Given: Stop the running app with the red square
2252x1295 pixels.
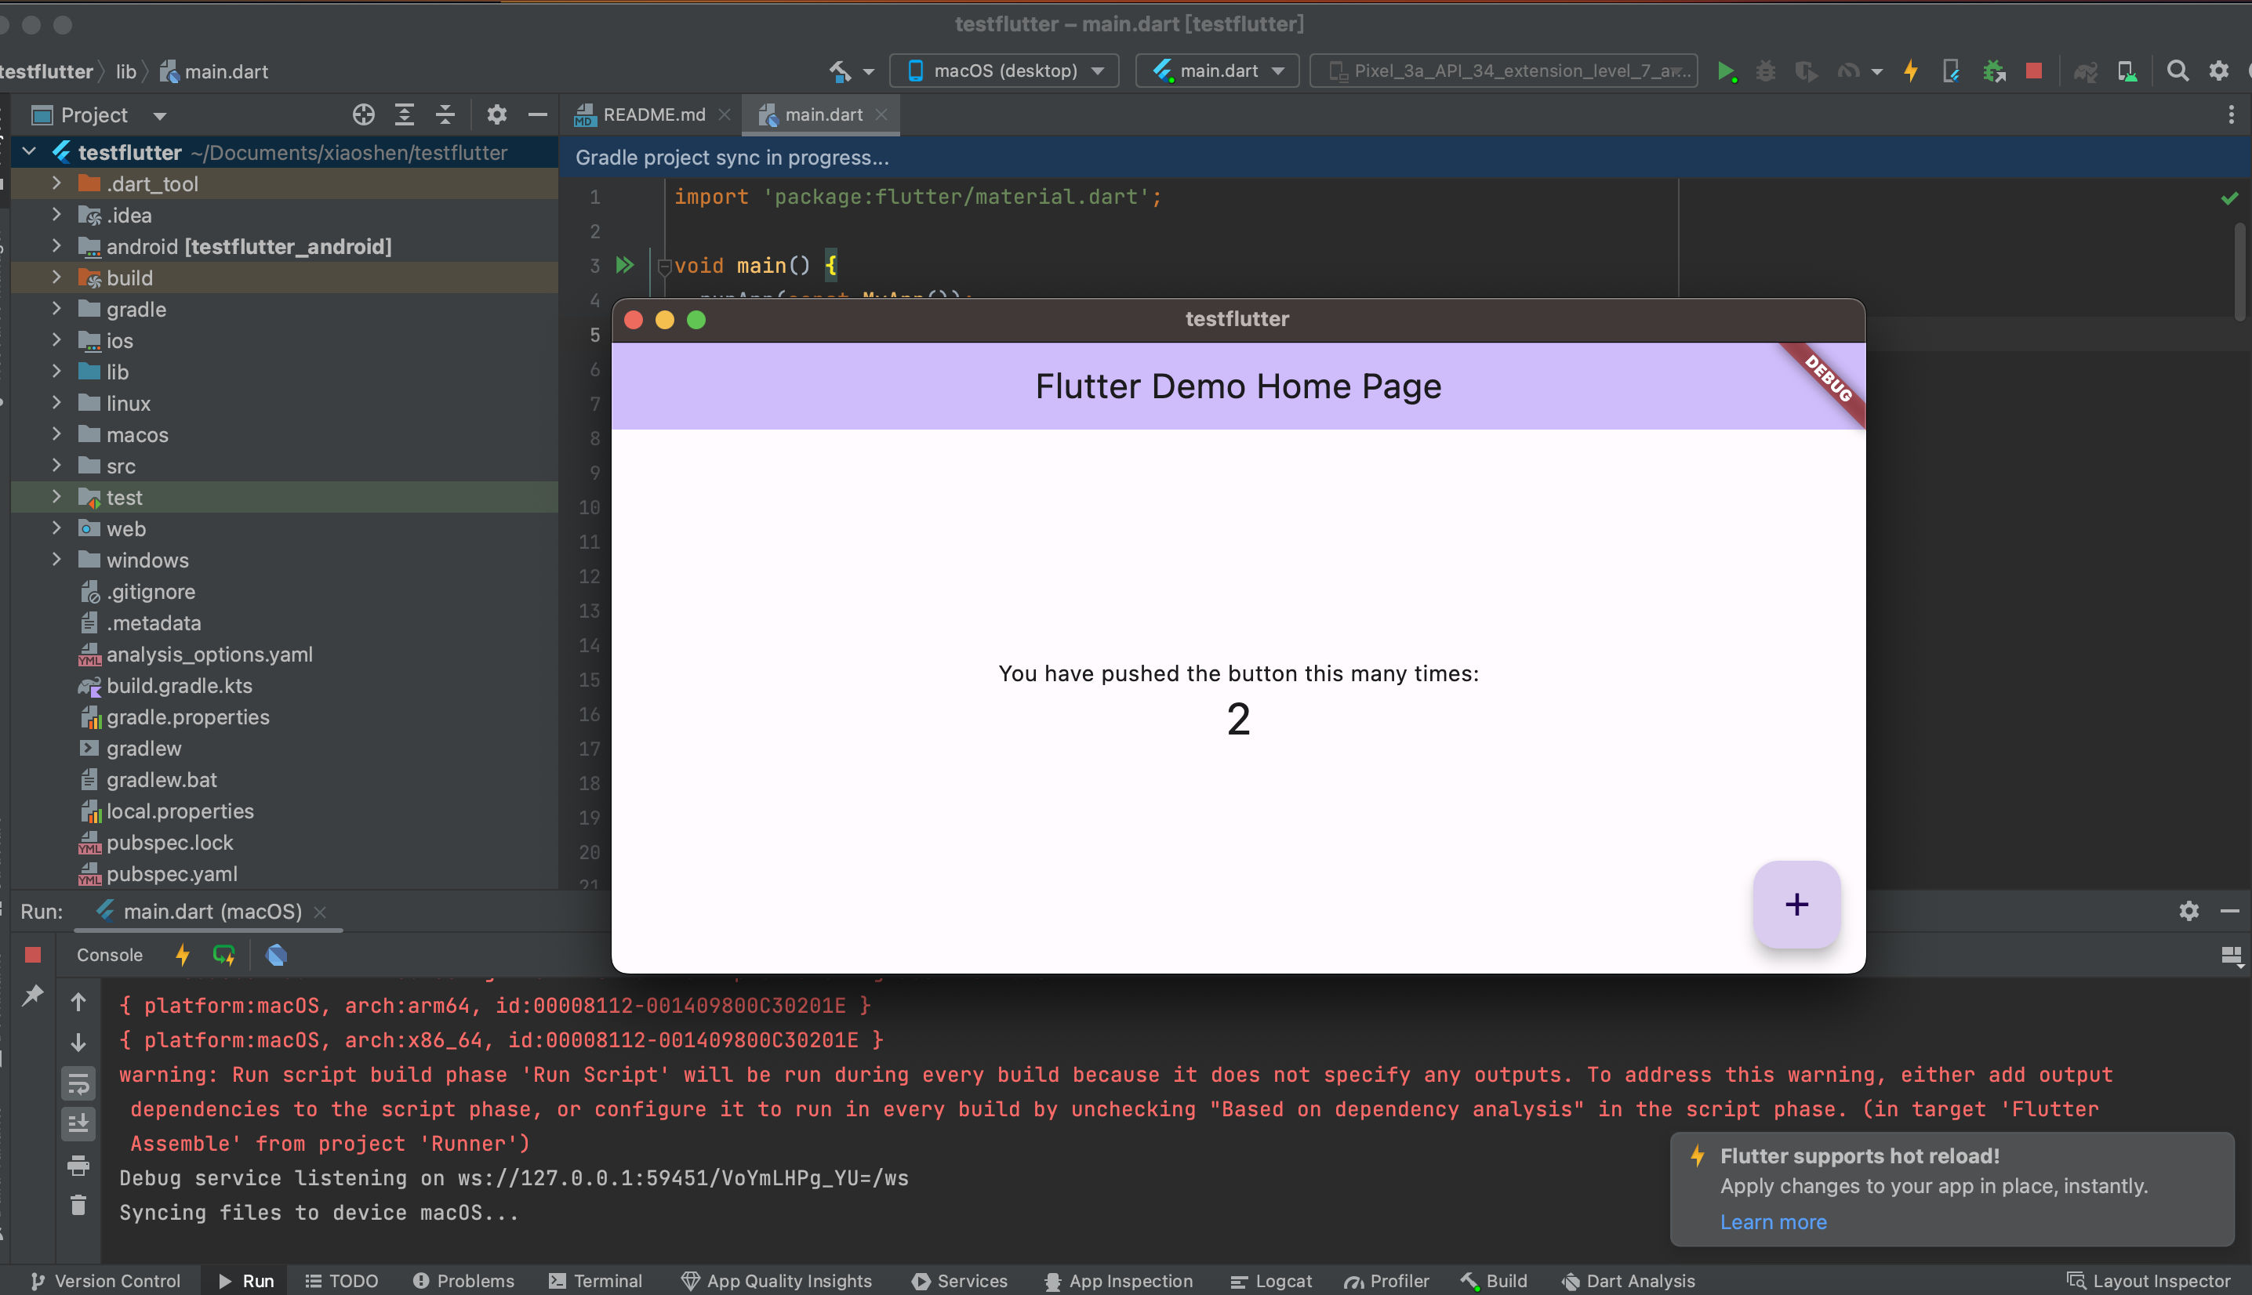Looking at the screenshot, I should tap(2033, 71).
